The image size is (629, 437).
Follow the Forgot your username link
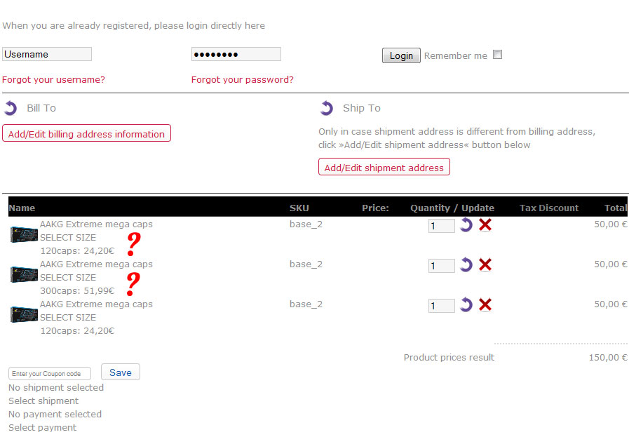53,80
